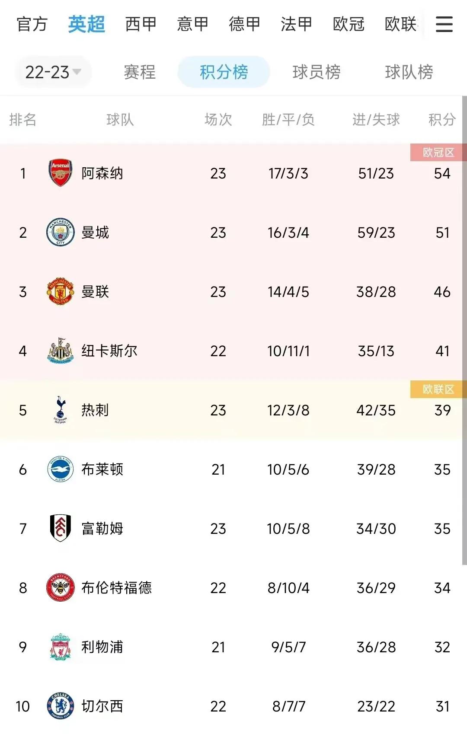Screen dimensions: 467x734
Task: Click the Tottenham Hotspur crest
Action: click(61, 411)
